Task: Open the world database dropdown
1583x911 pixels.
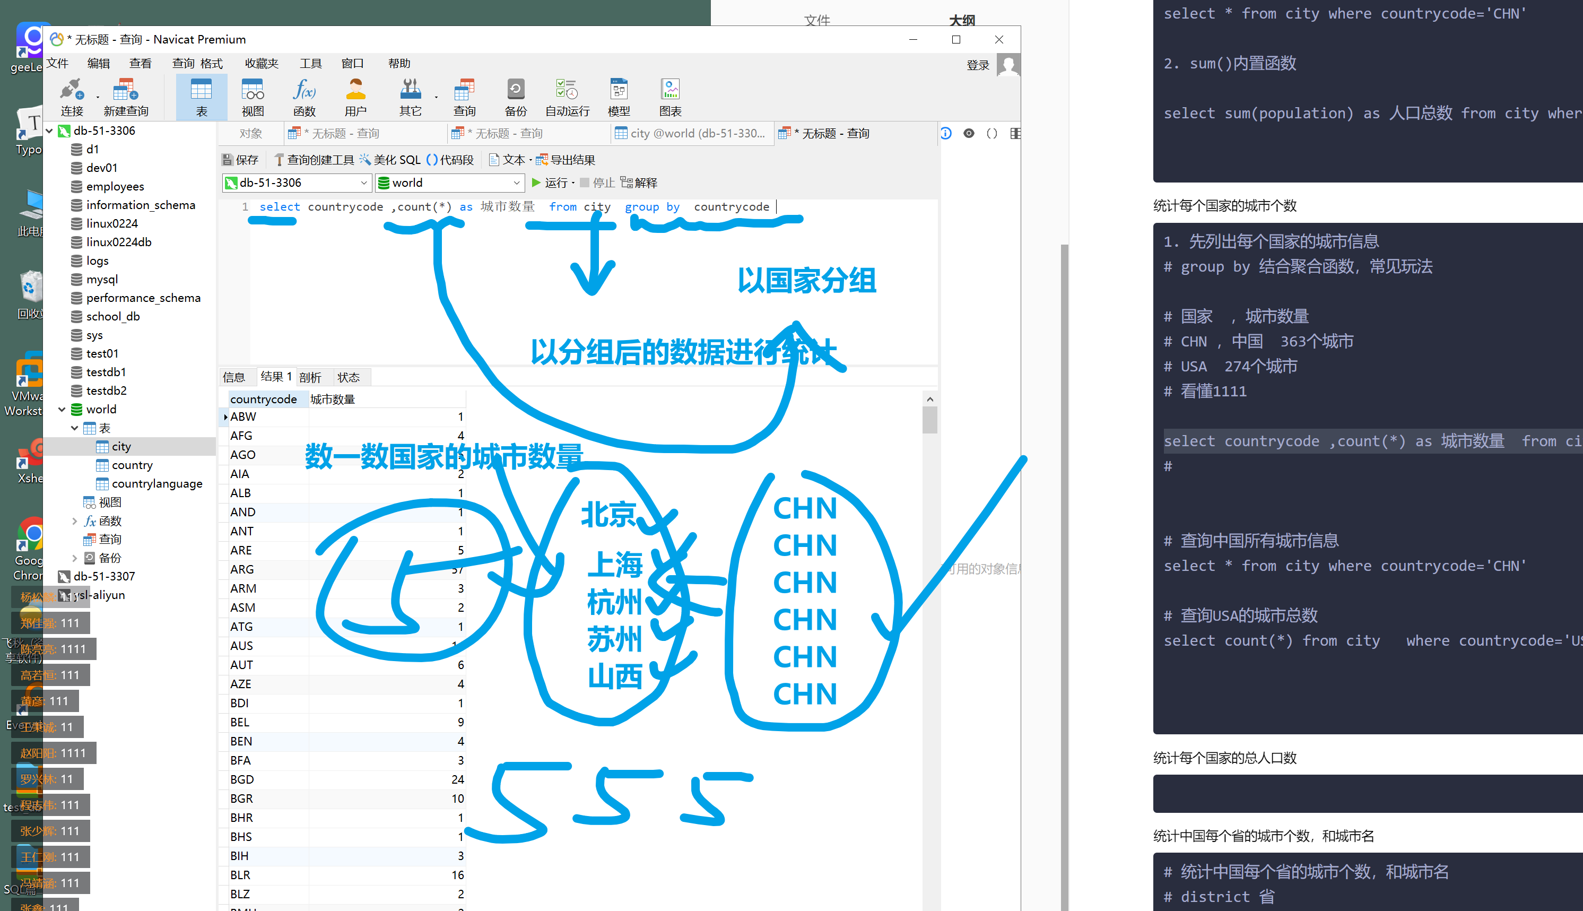Action: 516,183
